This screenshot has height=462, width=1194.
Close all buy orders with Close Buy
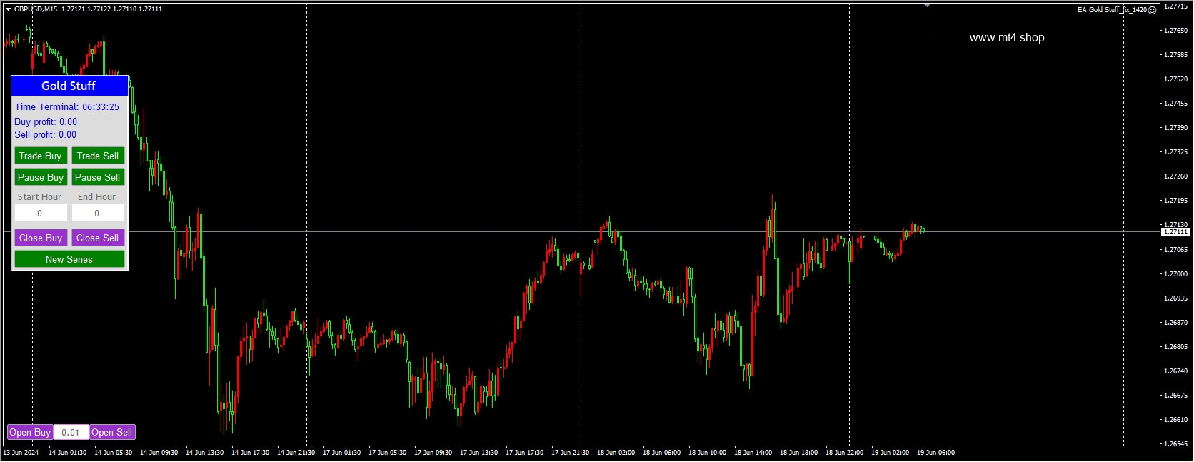coord(41,238)
